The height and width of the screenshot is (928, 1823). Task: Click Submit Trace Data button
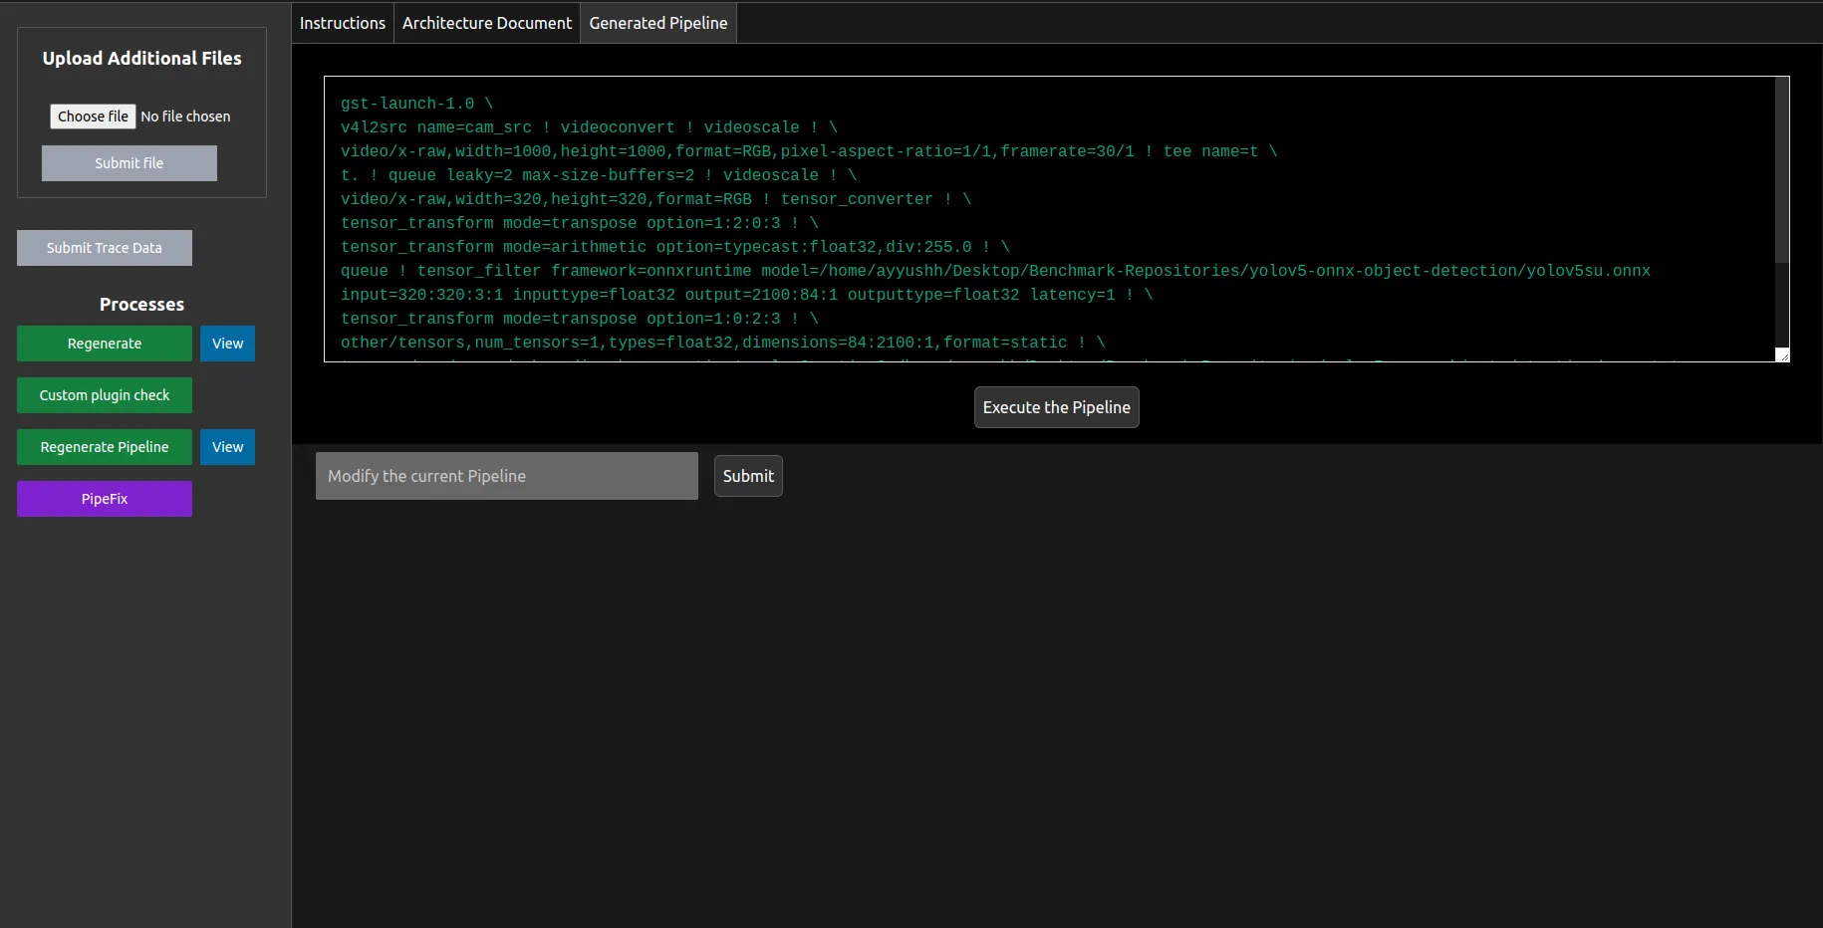click(x=105, y=248)
